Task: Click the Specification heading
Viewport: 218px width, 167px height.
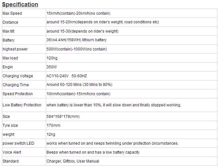Action: pos(20,4)
